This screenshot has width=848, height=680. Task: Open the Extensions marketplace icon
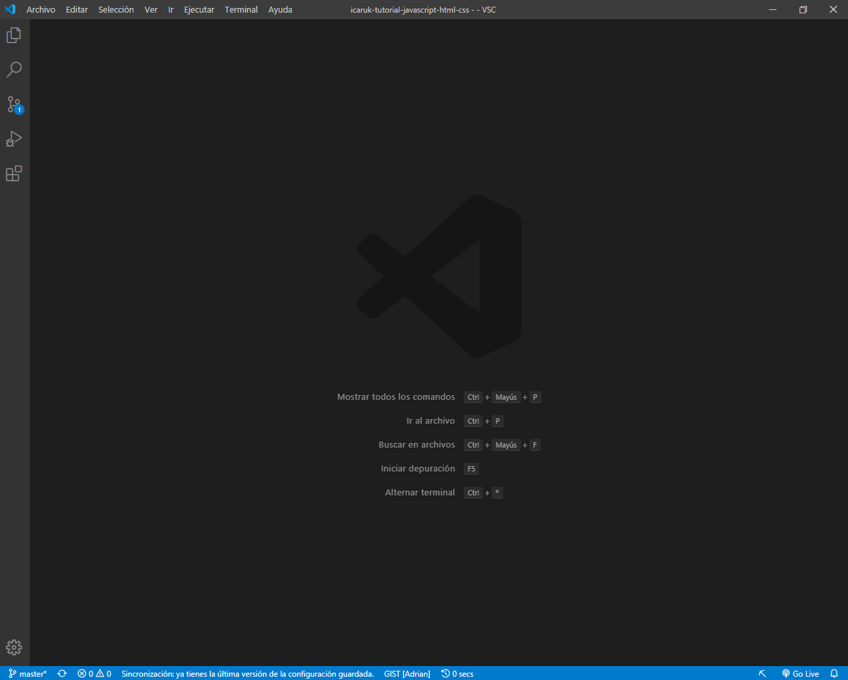click(14, 173)
